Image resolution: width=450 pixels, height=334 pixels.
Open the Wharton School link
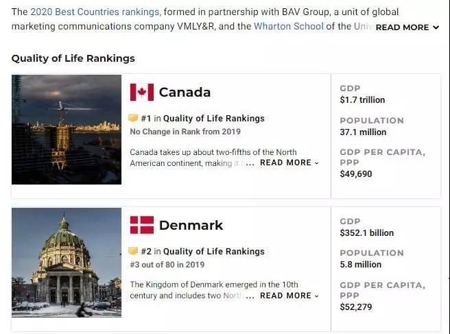click(289, 26)
